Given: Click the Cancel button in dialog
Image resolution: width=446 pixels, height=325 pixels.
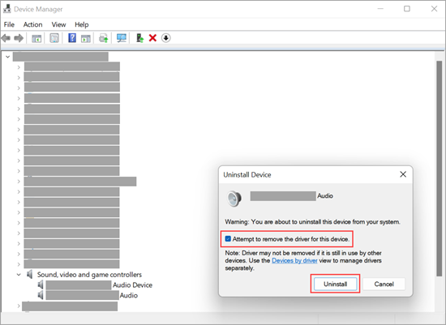Looking at the screenshot, I should 384,284.
